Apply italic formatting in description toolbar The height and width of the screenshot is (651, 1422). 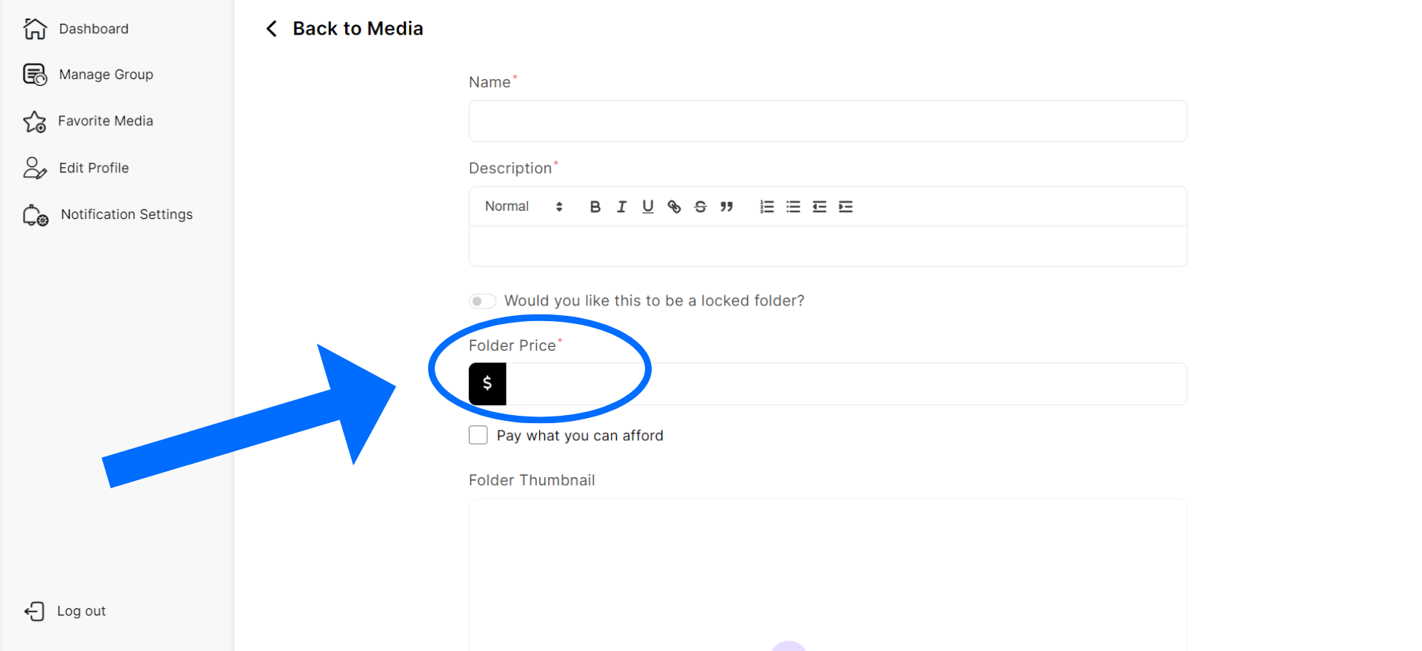coord(621,206)
